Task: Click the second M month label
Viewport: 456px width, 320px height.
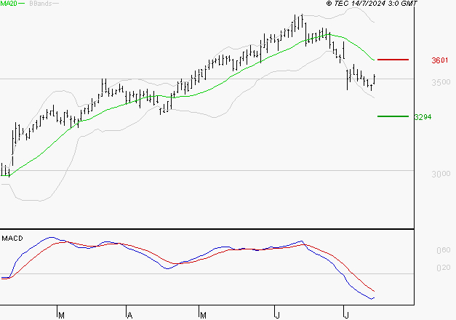Action: coord(204,316)
